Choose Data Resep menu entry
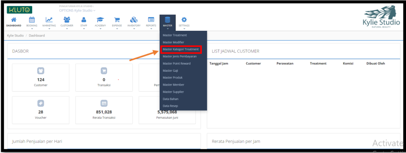The height and width of the screenshot is (153, 406). (x=170, y=106)
